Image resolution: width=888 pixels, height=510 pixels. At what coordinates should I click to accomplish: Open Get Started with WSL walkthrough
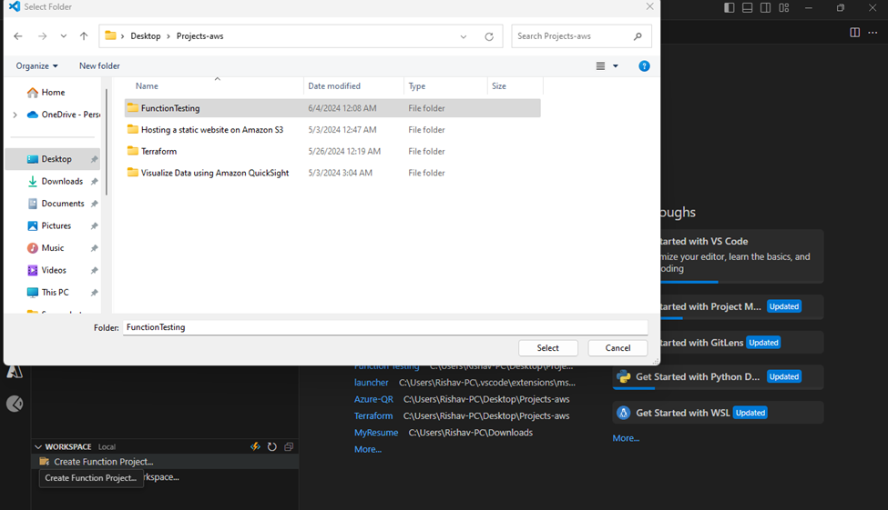pyautogui.click(x=718, y=413)
